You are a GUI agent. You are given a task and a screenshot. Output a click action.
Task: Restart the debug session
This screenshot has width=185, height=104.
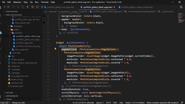[x=32, y=7]
